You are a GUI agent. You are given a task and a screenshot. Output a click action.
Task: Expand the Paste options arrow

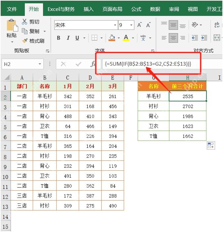coord(12,42)
